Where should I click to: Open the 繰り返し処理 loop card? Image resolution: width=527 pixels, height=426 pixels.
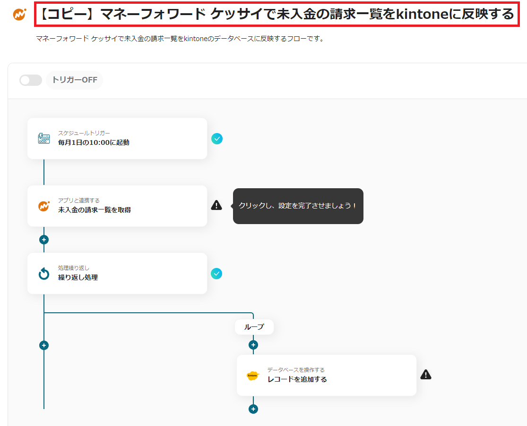pyautogui.click(x=117, y=273)
